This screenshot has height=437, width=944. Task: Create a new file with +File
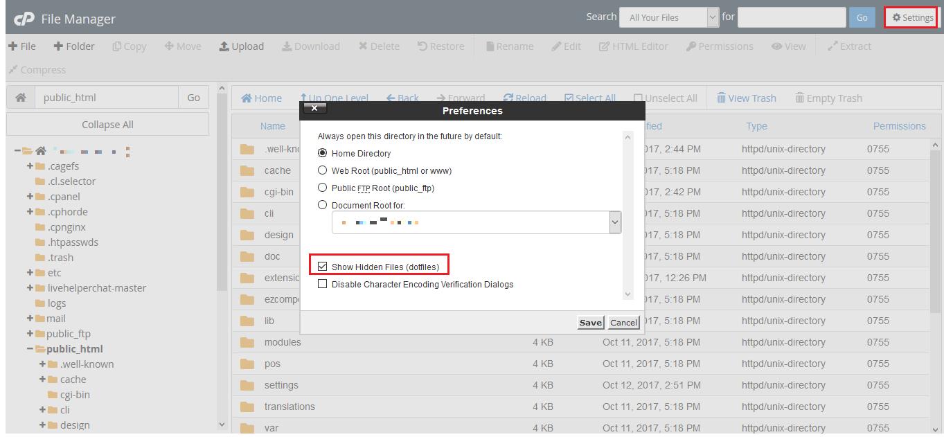coord(21,46)
